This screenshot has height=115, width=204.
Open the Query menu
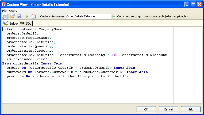[x=13, y=11]
